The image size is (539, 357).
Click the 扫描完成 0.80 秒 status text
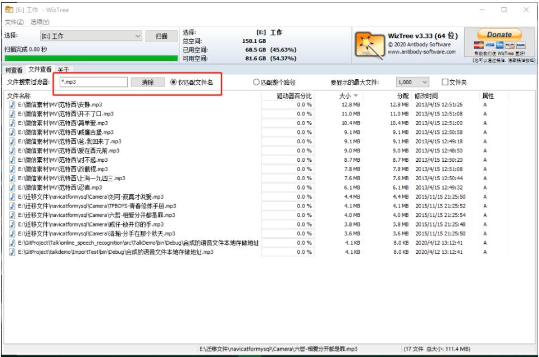26,50
